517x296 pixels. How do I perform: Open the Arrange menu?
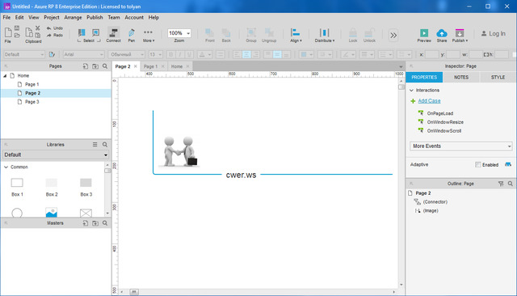point(73,18)
